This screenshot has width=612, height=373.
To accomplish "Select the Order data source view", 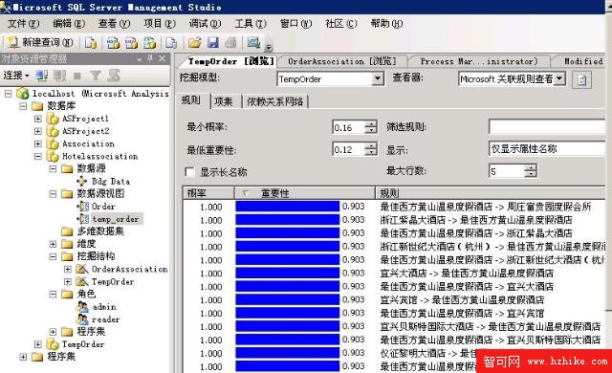I will (x=103, y=207).
